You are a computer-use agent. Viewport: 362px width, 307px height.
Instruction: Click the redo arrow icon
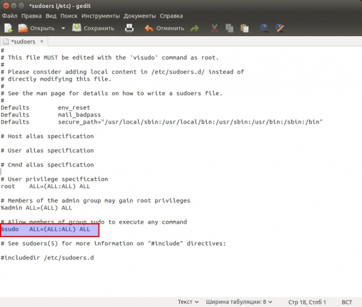[194, 28]
